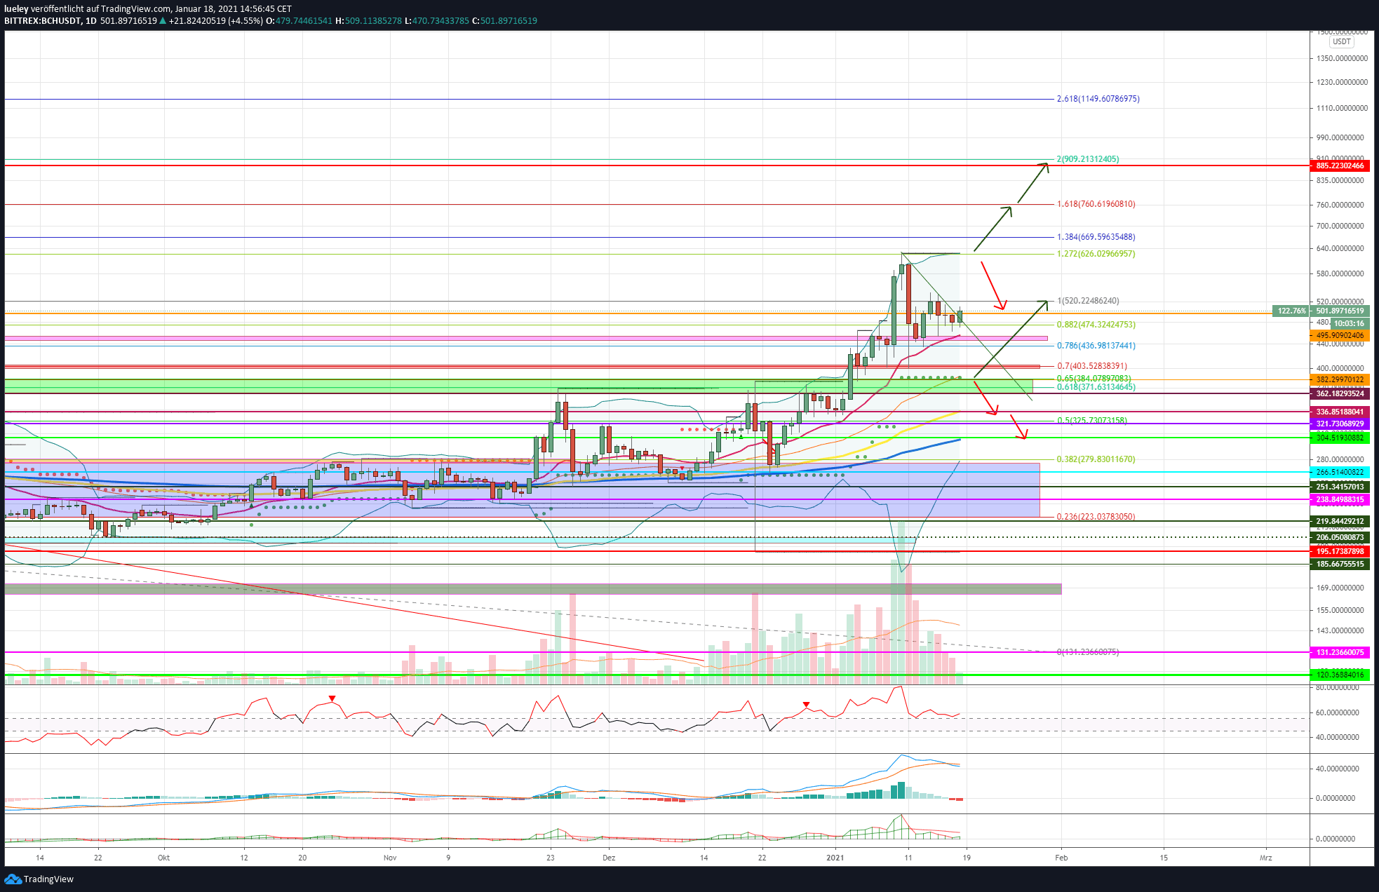The image size is (1379, 892).
Task: Click Fibonacci label 0.382(279.83011670)
Action: point(1096,459)
